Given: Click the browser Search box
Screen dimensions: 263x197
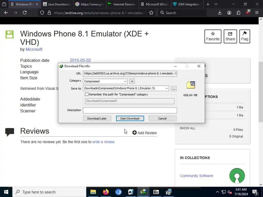Looking at the screenshot, I should 182,13.
